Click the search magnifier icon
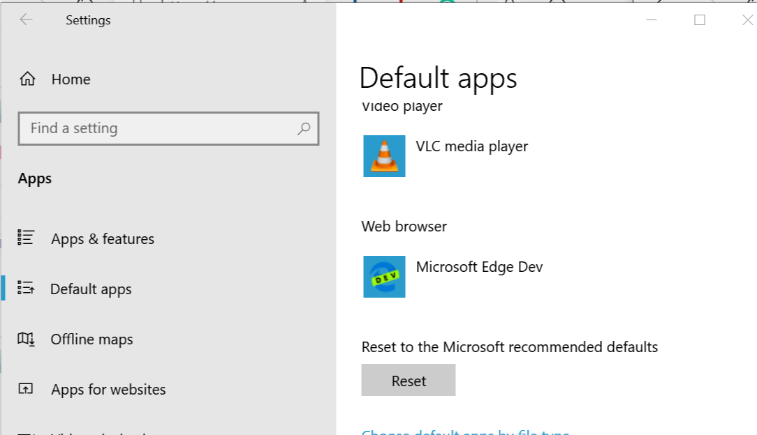The height and width of the screenshot is (435, 757). coord(304,129)
